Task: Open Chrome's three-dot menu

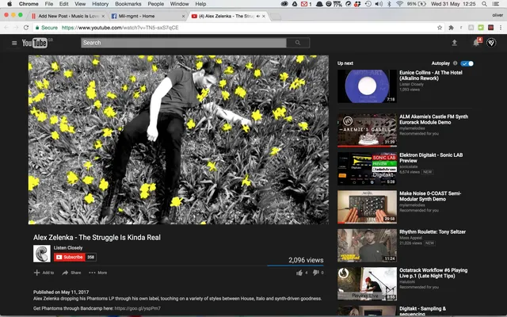Action: click(501, 28)
